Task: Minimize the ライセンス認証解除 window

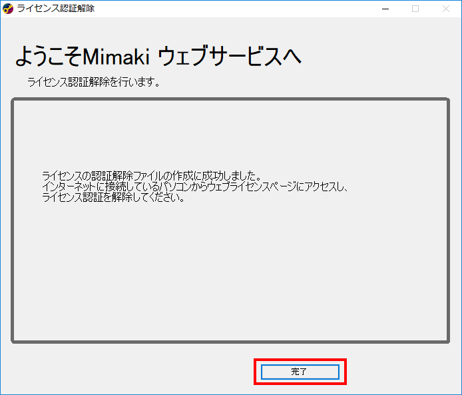Action: pos(385,9)
